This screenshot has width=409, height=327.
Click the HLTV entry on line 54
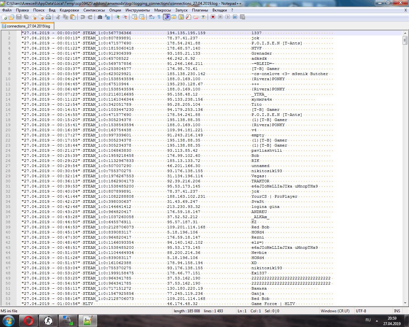tap(88, 304)
